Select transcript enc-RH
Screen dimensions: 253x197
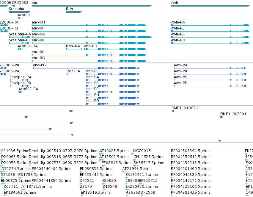click(x=89, y=25)
